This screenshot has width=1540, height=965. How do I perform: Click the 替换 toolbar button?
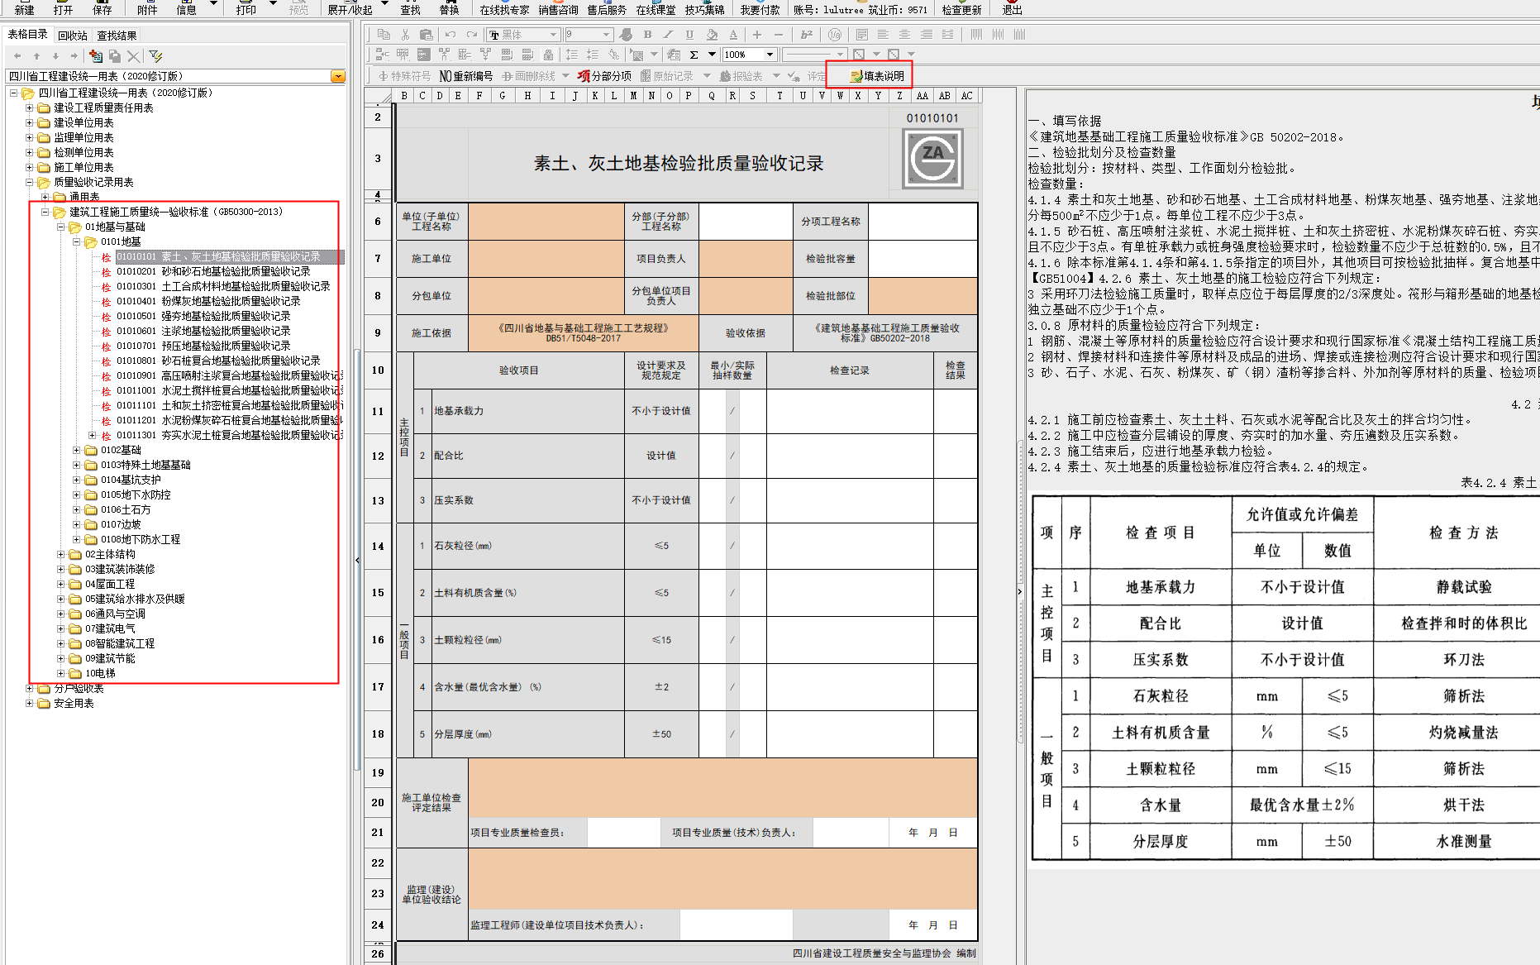(450, 10)
